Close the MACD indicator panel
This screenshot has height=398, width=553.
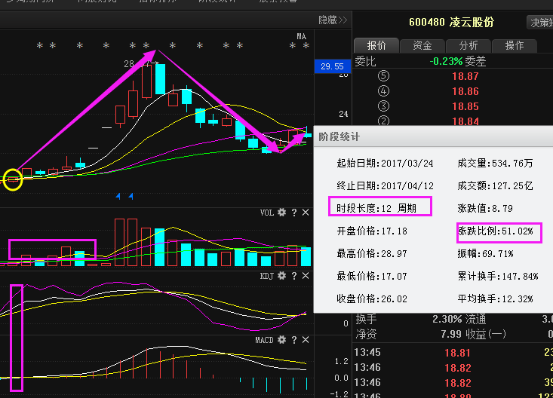click(x=306, y=340)
